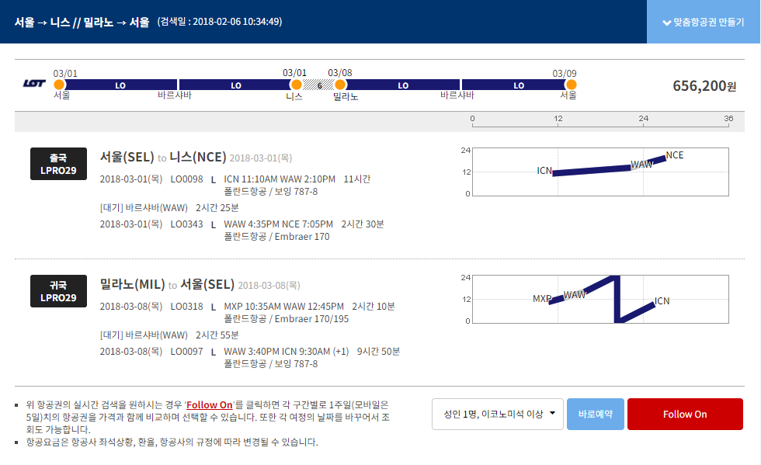Select the hatched layover segment between Nice and Milan
Image resolution: width=761 pixels, height=465 pixels.
(x=318, y=85)
